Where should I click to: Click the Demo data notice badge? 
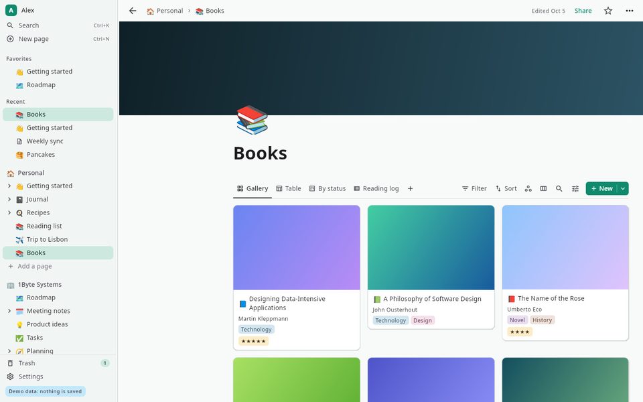(x=45, y=391)
